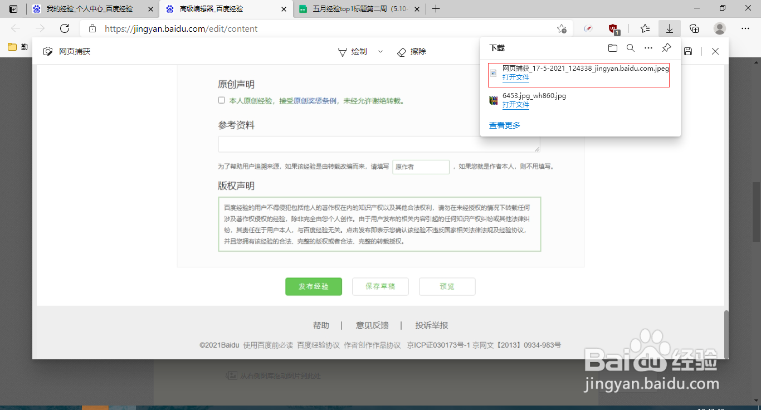The image size is (761, 410).
Task: Click the green 发布经验 publish button
Action: (314, 286)
